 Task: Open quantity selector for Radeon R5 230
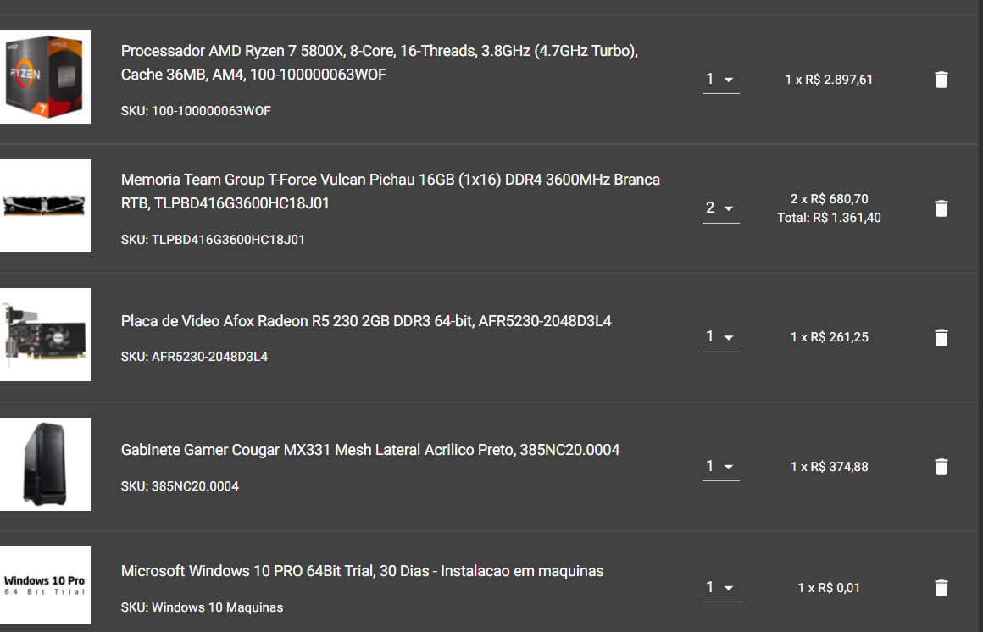click(720, 337)
